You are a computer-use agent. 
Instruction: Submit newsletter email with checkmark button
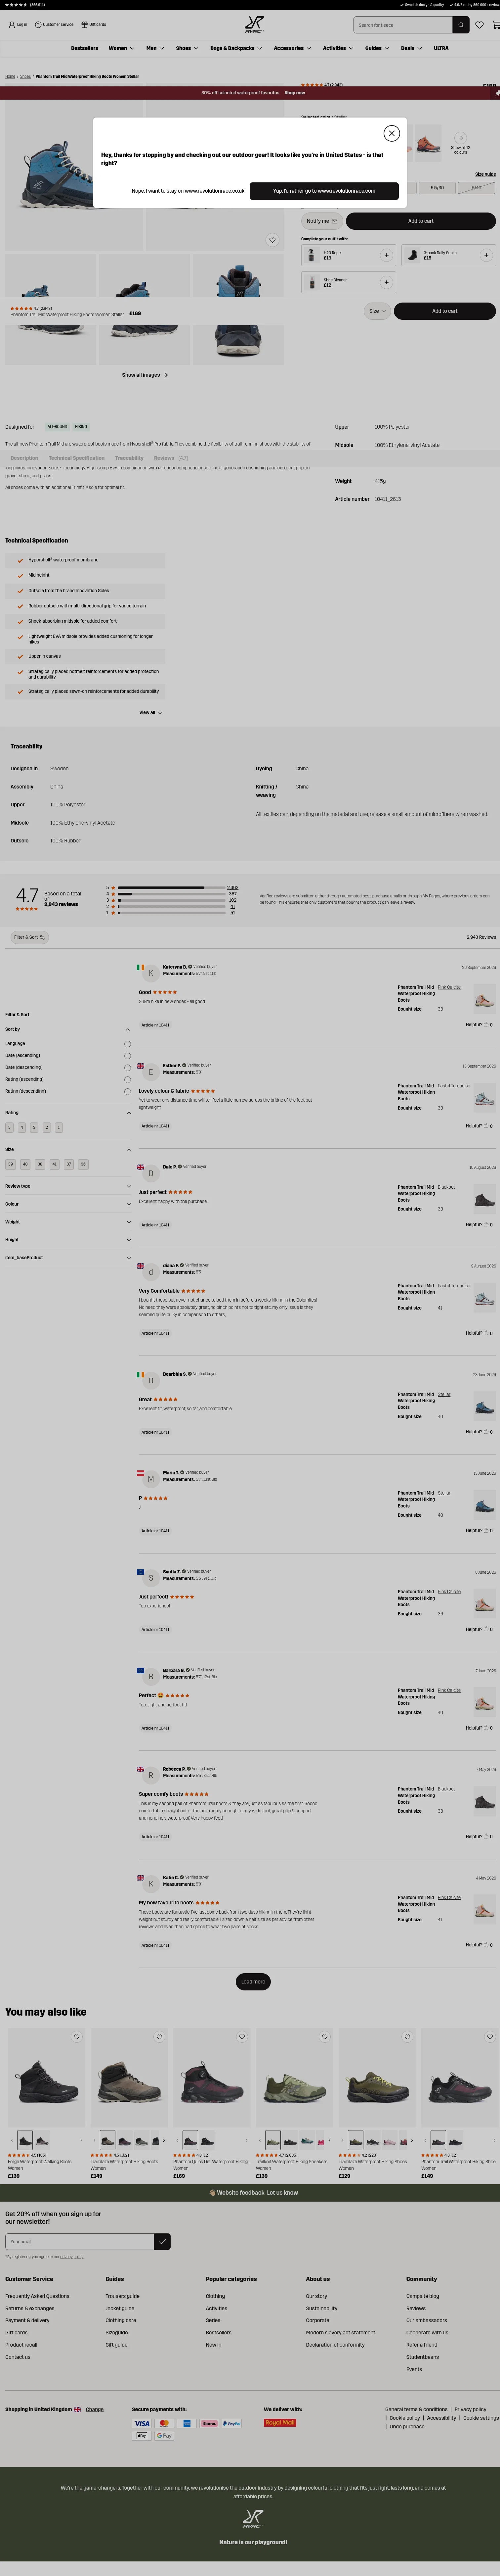[x=163, y=2242]
